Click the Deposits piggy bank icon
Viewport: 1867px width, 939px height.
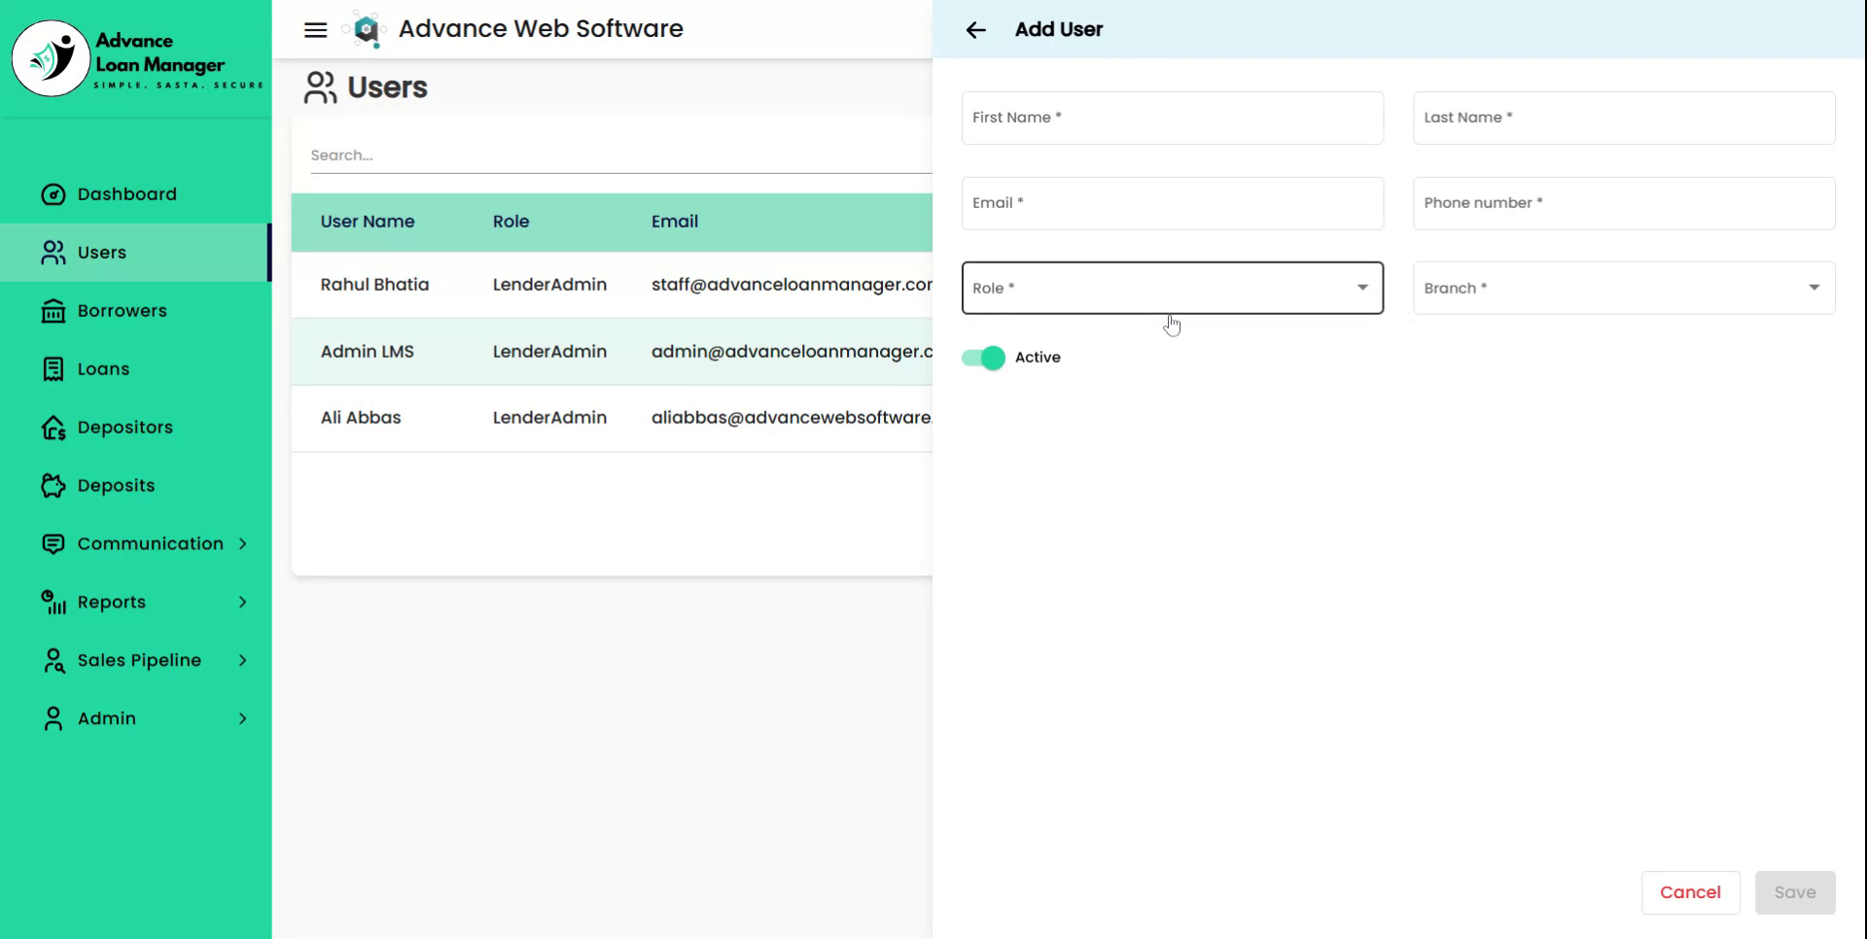(53, 486)
